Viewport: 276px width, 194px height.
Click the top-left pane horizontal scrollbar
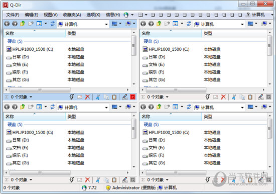coord(40,90)
